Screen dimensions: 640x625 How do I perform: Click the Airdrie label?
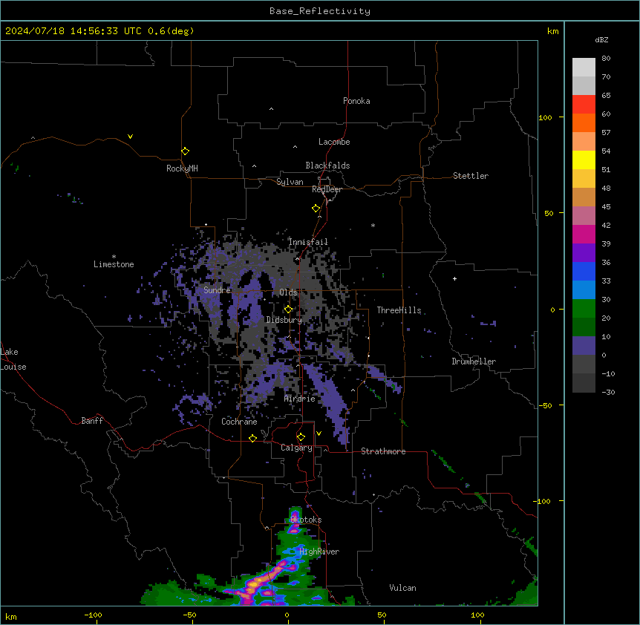pos(300,399)
